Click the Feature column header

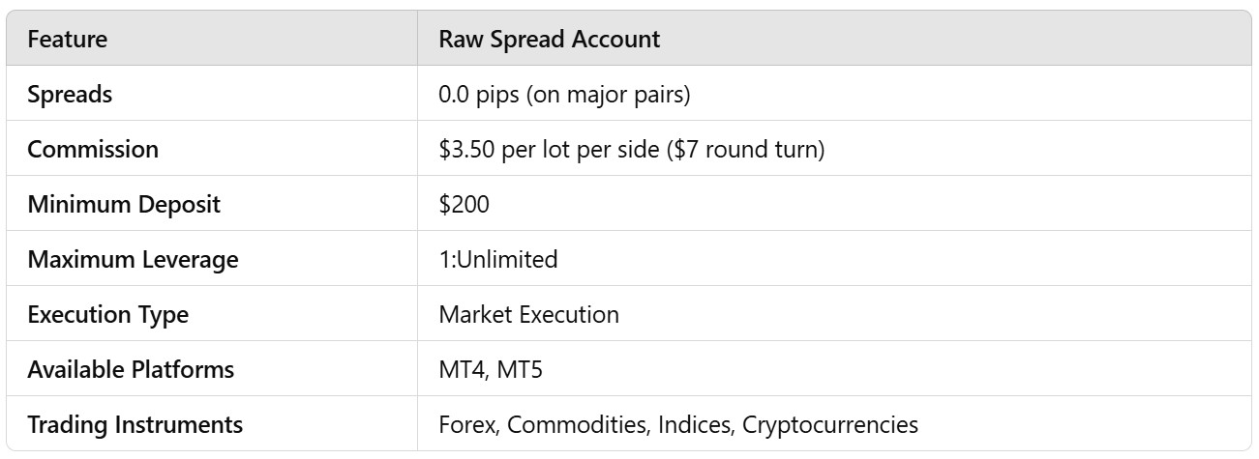[67, 40]
